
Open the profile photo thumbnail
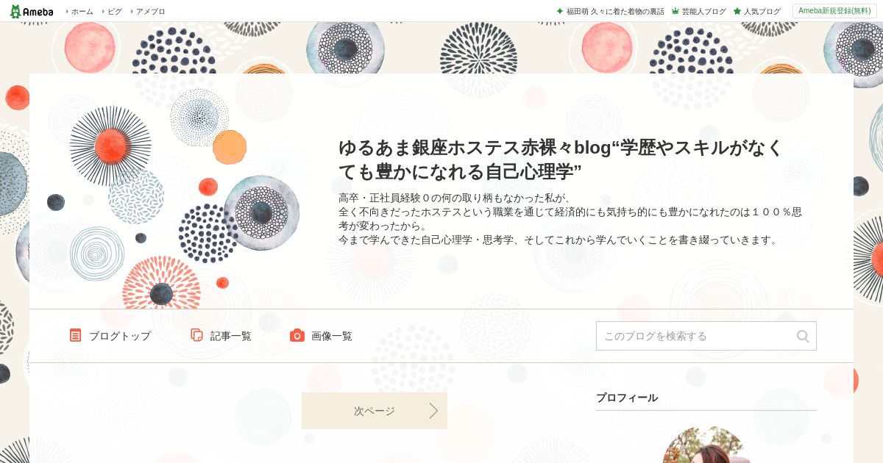(706, 445)
